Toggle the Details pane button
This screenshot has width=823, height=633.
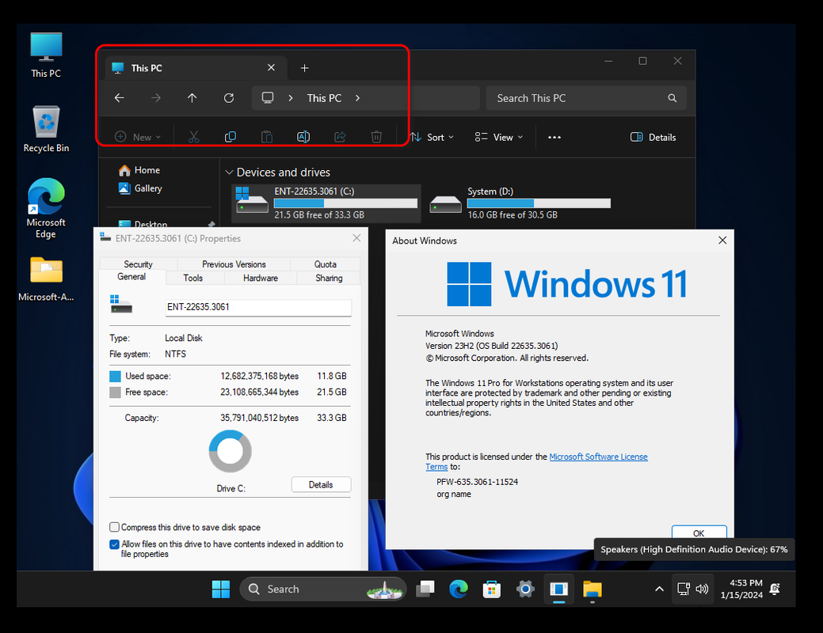coord(653,138)
